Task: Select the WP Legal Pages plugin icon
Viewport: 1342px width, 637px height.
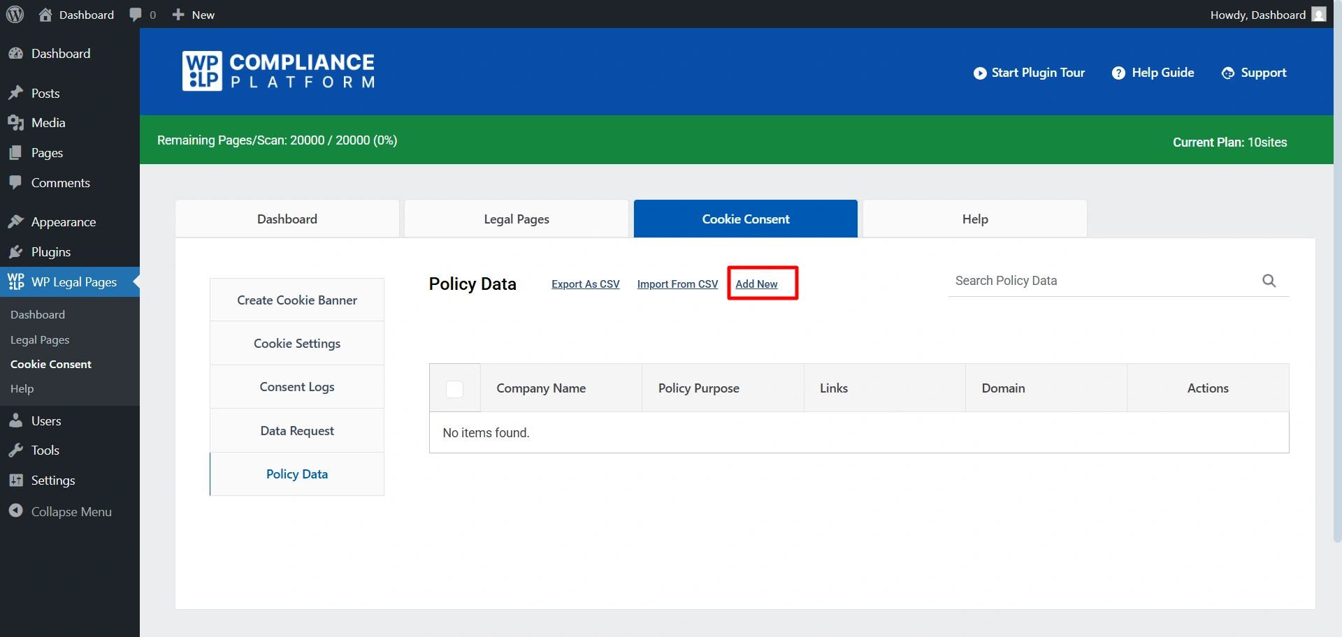Action: click(17, 281)
